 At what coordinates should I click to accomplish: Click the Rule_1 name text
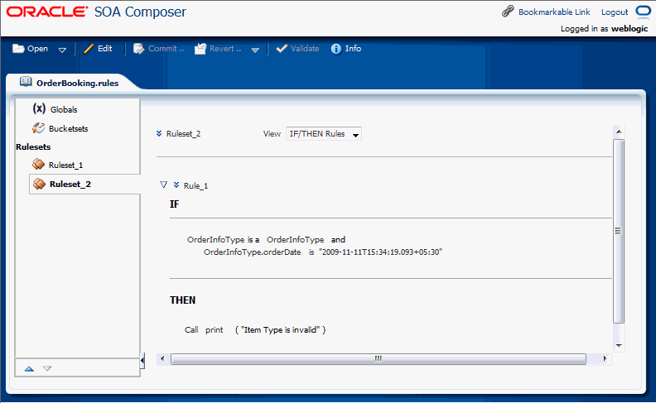(x=195, y=186)
